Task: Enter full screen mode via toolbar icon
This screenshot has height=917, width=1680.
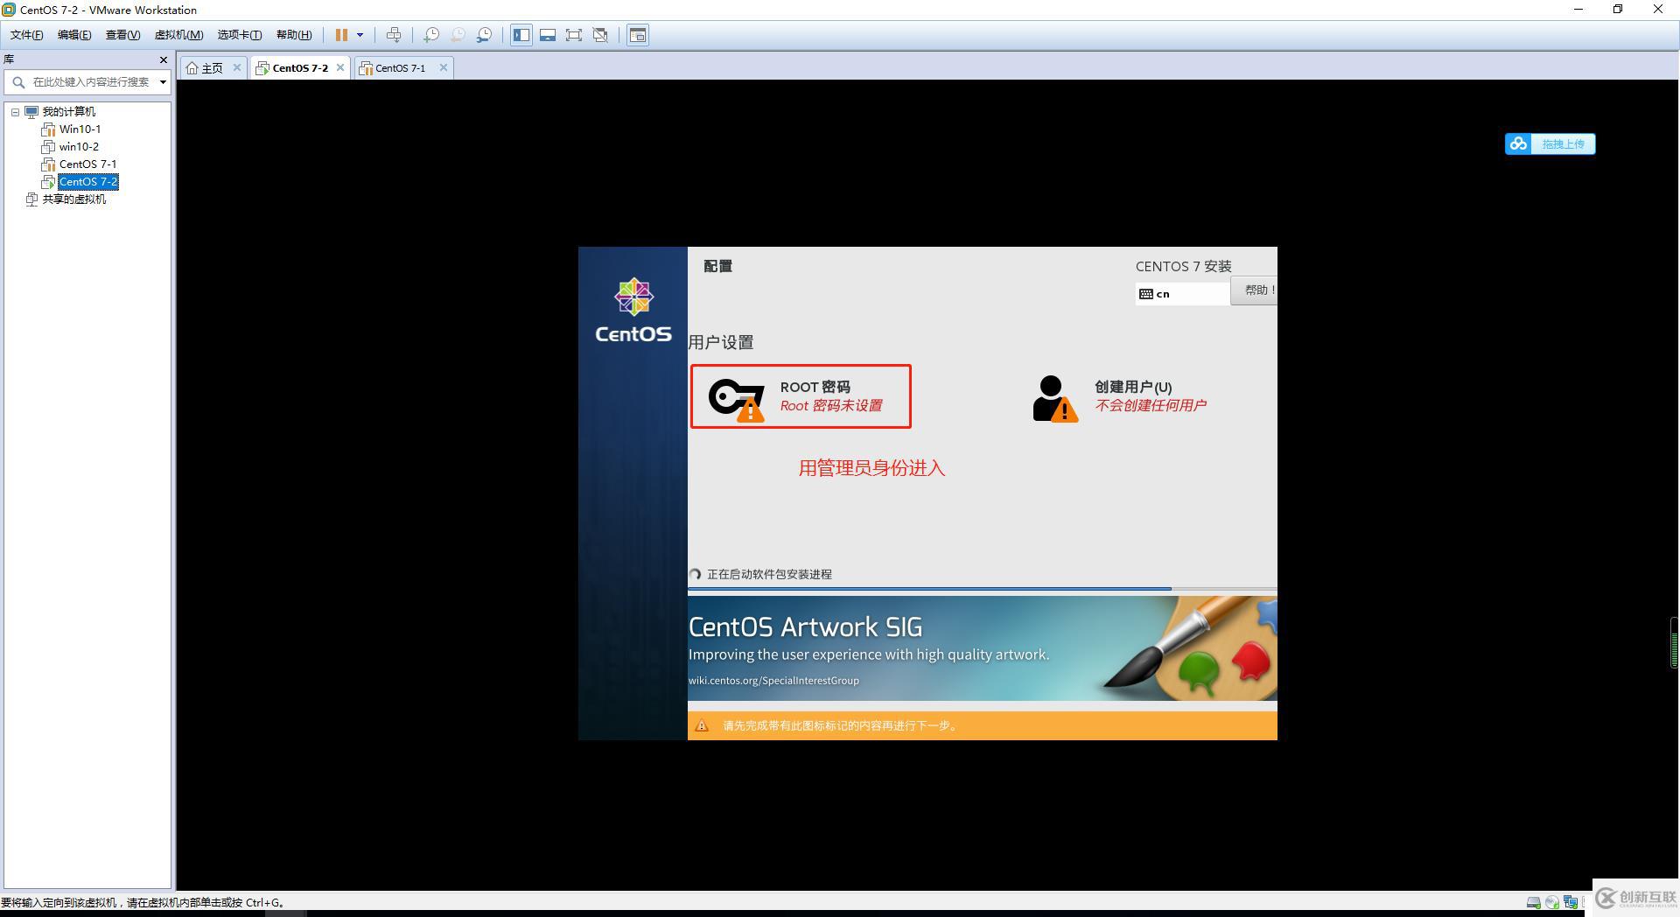Action: [x=574, y=35]
